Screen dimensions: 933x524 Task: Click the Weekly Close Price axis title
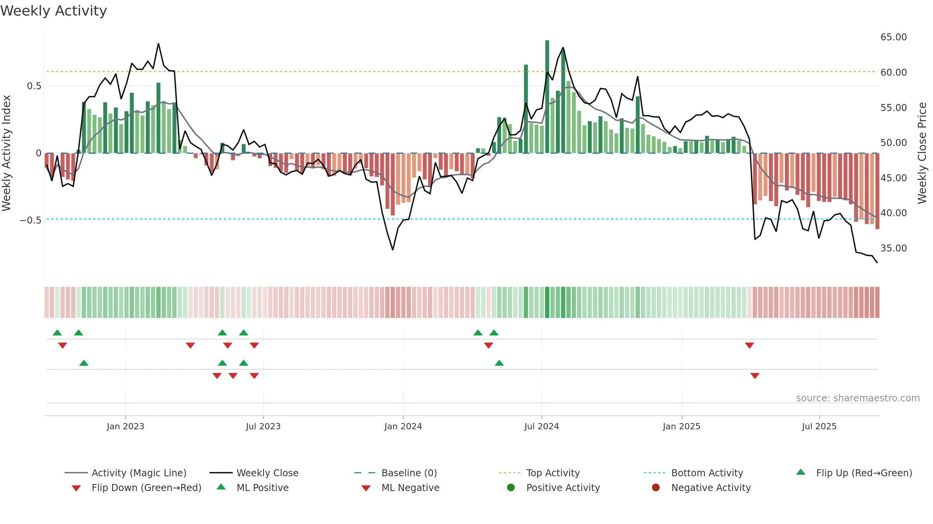(922, 153)
